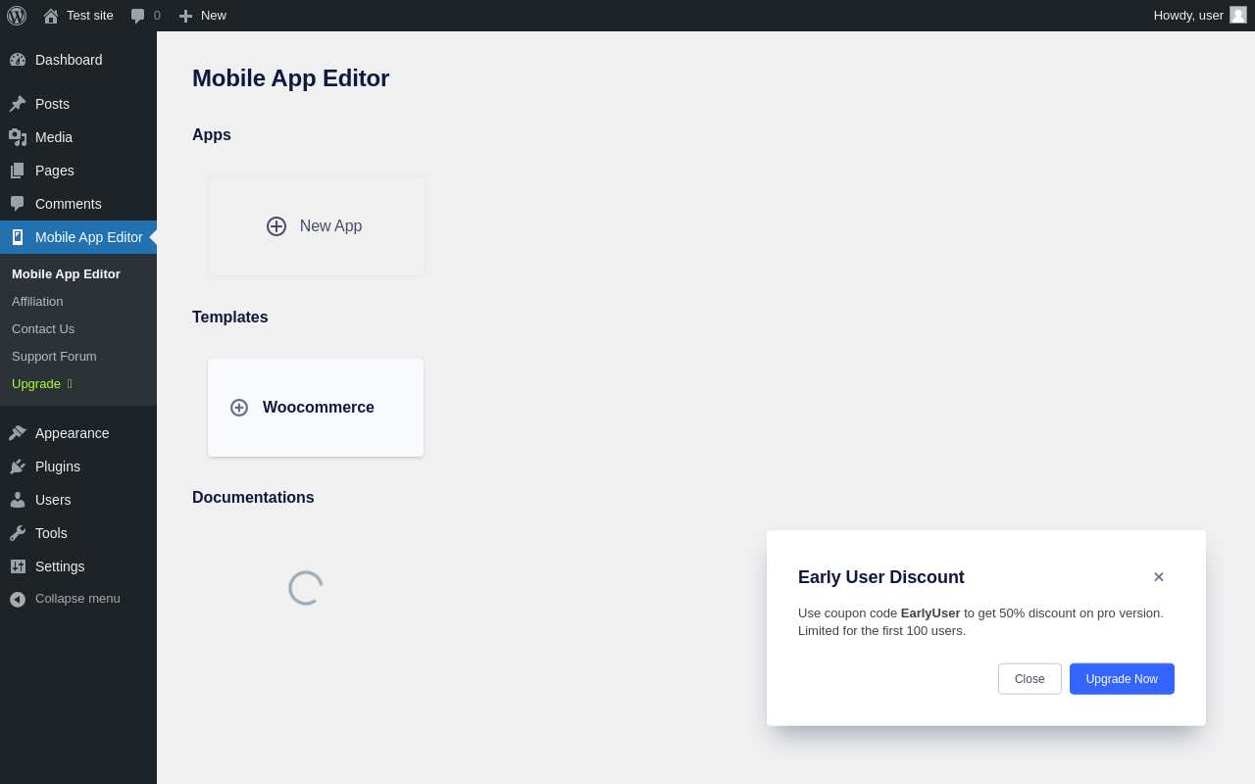Open the Media menu
Viewport: 1255px width, 784px height.
[x=78, y=137]
